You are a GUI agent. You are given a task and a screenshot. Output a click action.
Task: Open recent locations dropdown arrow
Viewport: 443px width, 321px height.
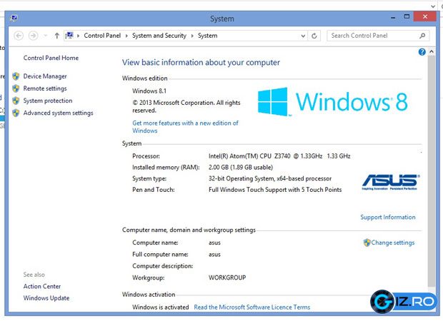click(45, 36)
